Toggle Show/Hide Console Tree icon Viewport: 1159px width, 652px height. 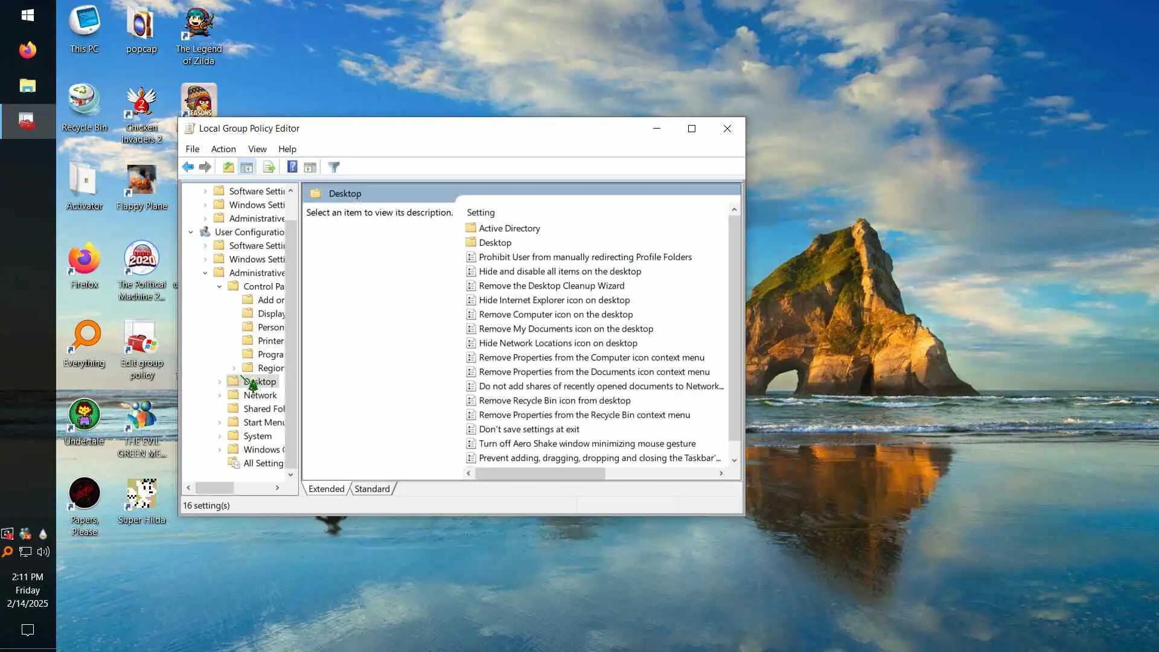(x=246, y=167)
